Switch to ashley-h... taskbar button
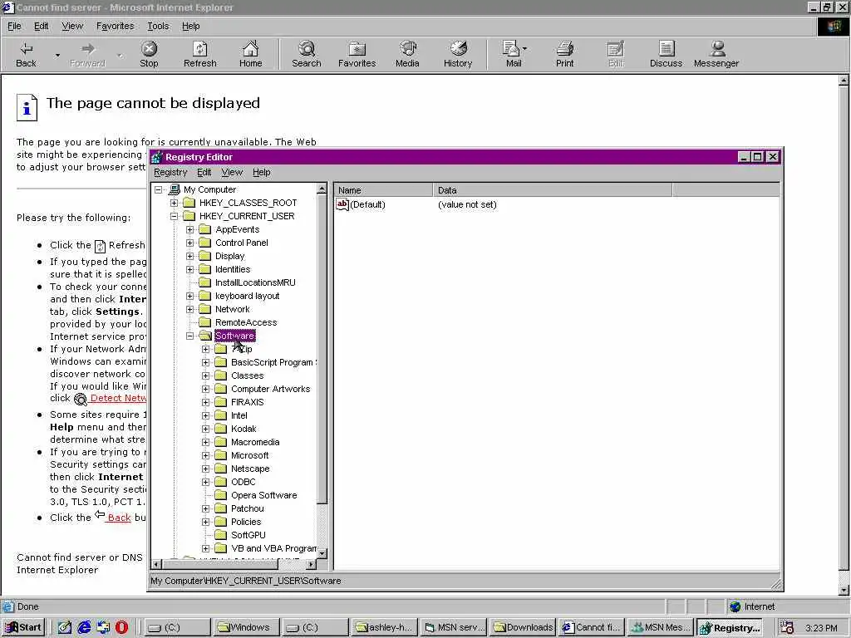This screenshot has width=851, height=638. point(386,627)
